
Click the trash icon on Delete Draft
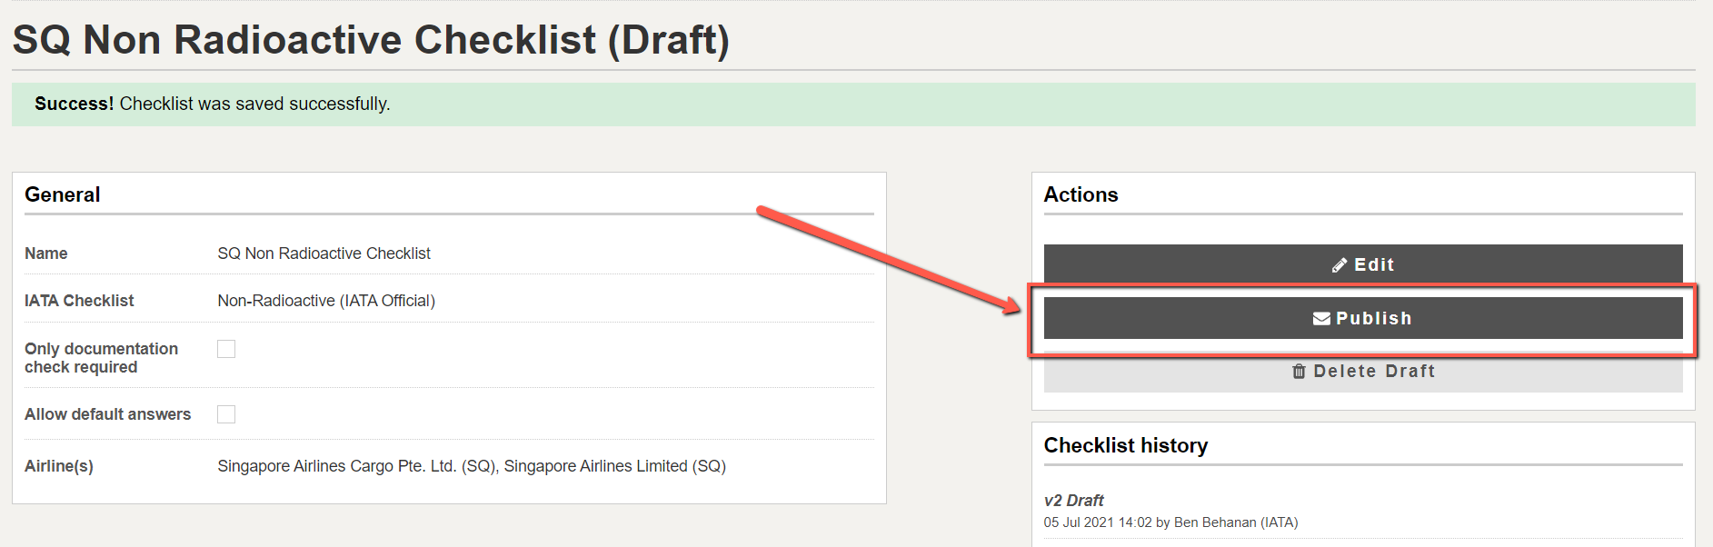click(x=1300, y=372)
